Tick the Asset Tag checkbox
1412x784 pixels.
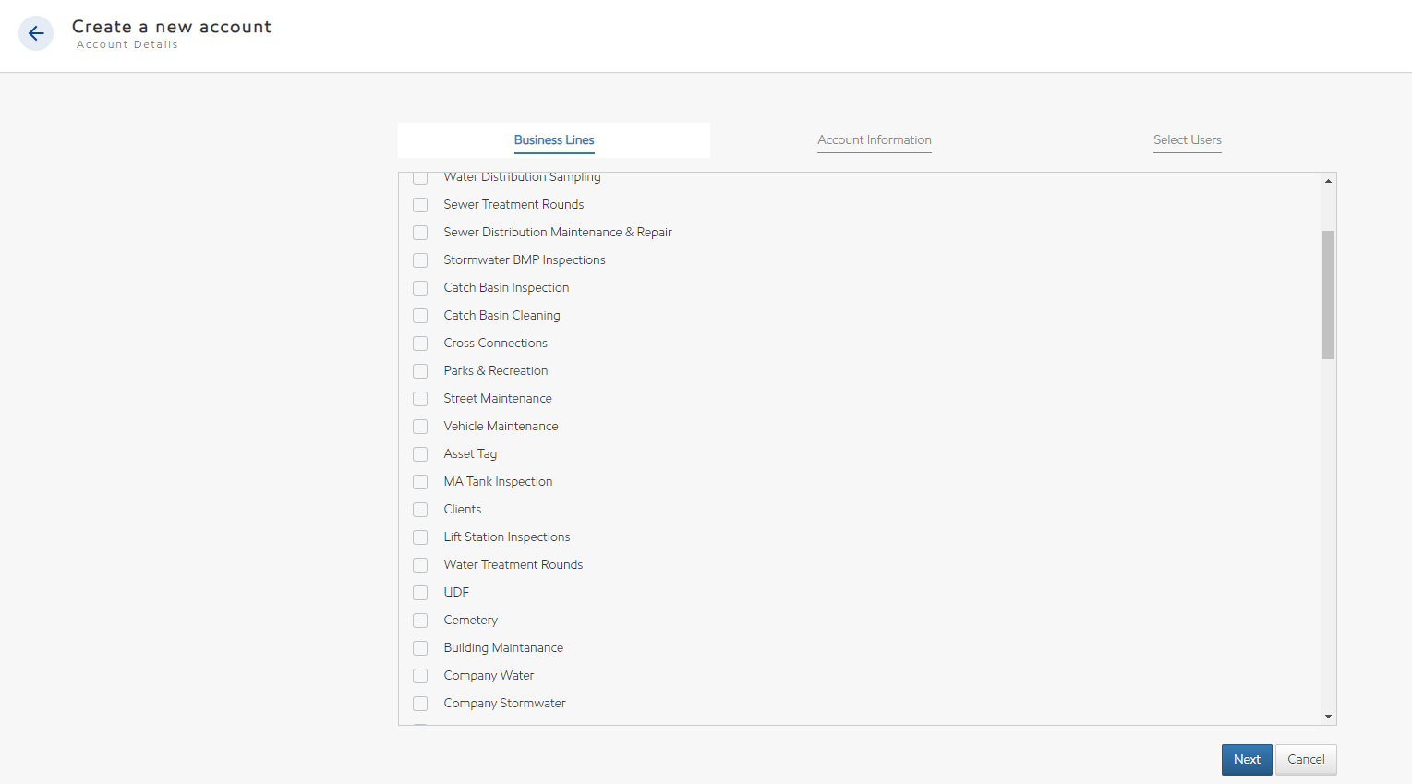point(420,454)
